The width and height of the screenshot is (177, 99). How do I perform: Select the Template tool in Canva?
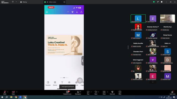48,84
